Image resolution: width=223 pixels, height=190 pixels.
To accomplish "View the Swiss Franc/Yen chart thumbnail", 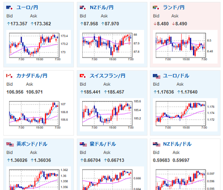I will click(112, 115).
